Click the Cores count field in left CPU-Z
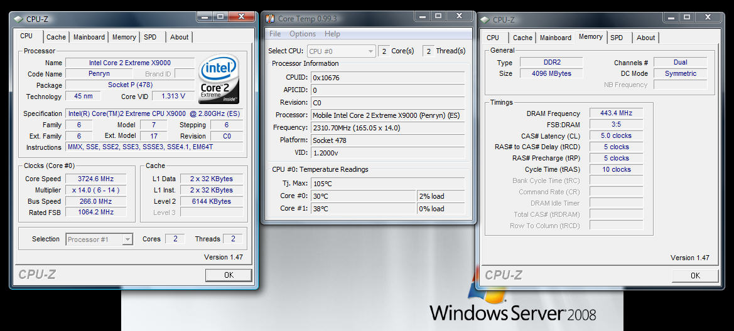734x331 pixels. tap(175, 239)
